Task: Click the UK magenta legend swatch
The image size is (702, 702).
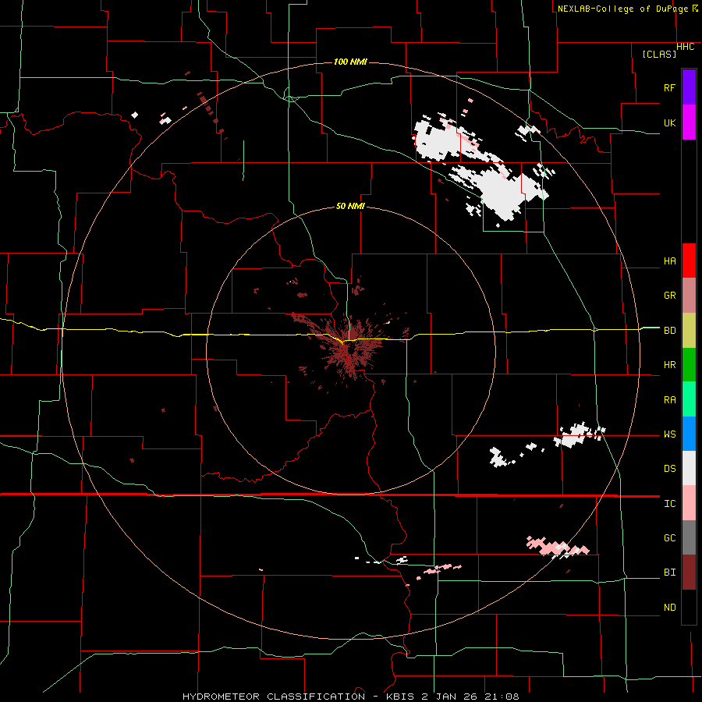Action: coord(689,122)
